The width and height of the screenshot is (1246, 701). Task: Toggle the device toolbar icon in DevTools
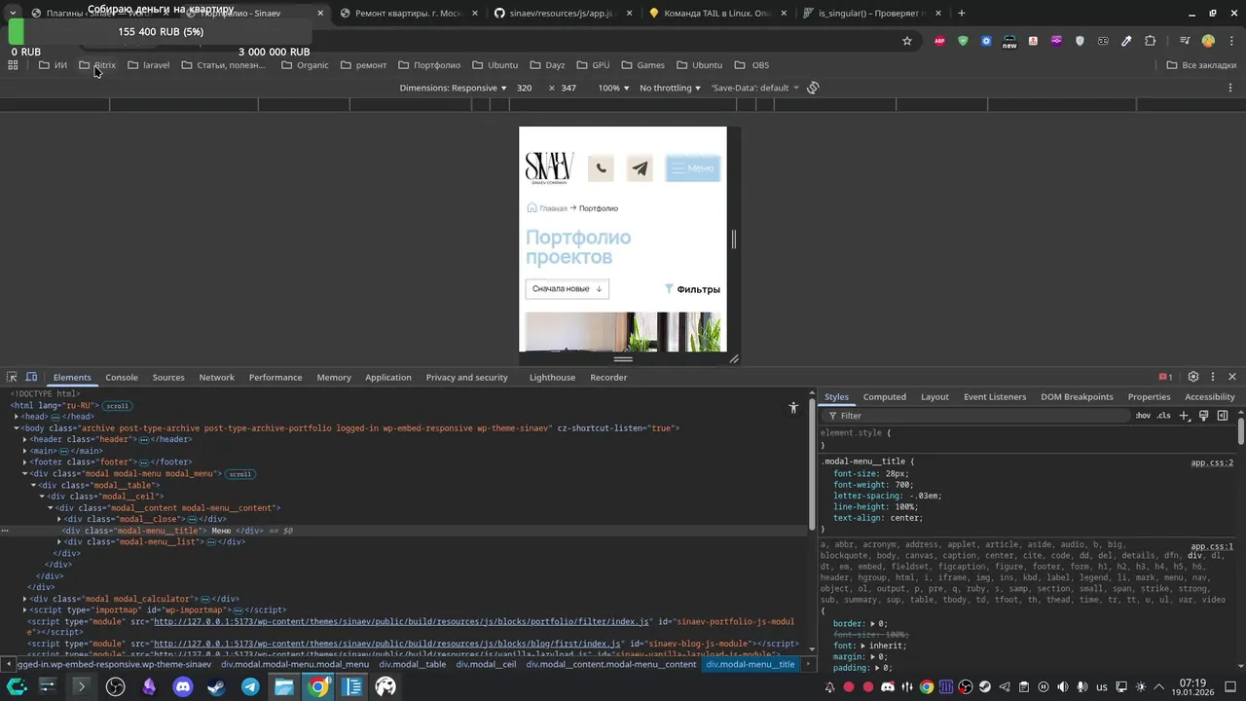point(31,377)
